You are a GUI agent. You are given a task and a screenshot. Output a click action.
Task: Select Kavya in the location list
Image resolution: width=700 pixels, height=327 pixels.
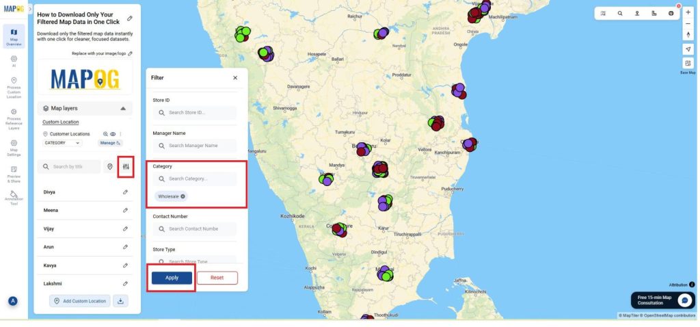tap(50, 265)
